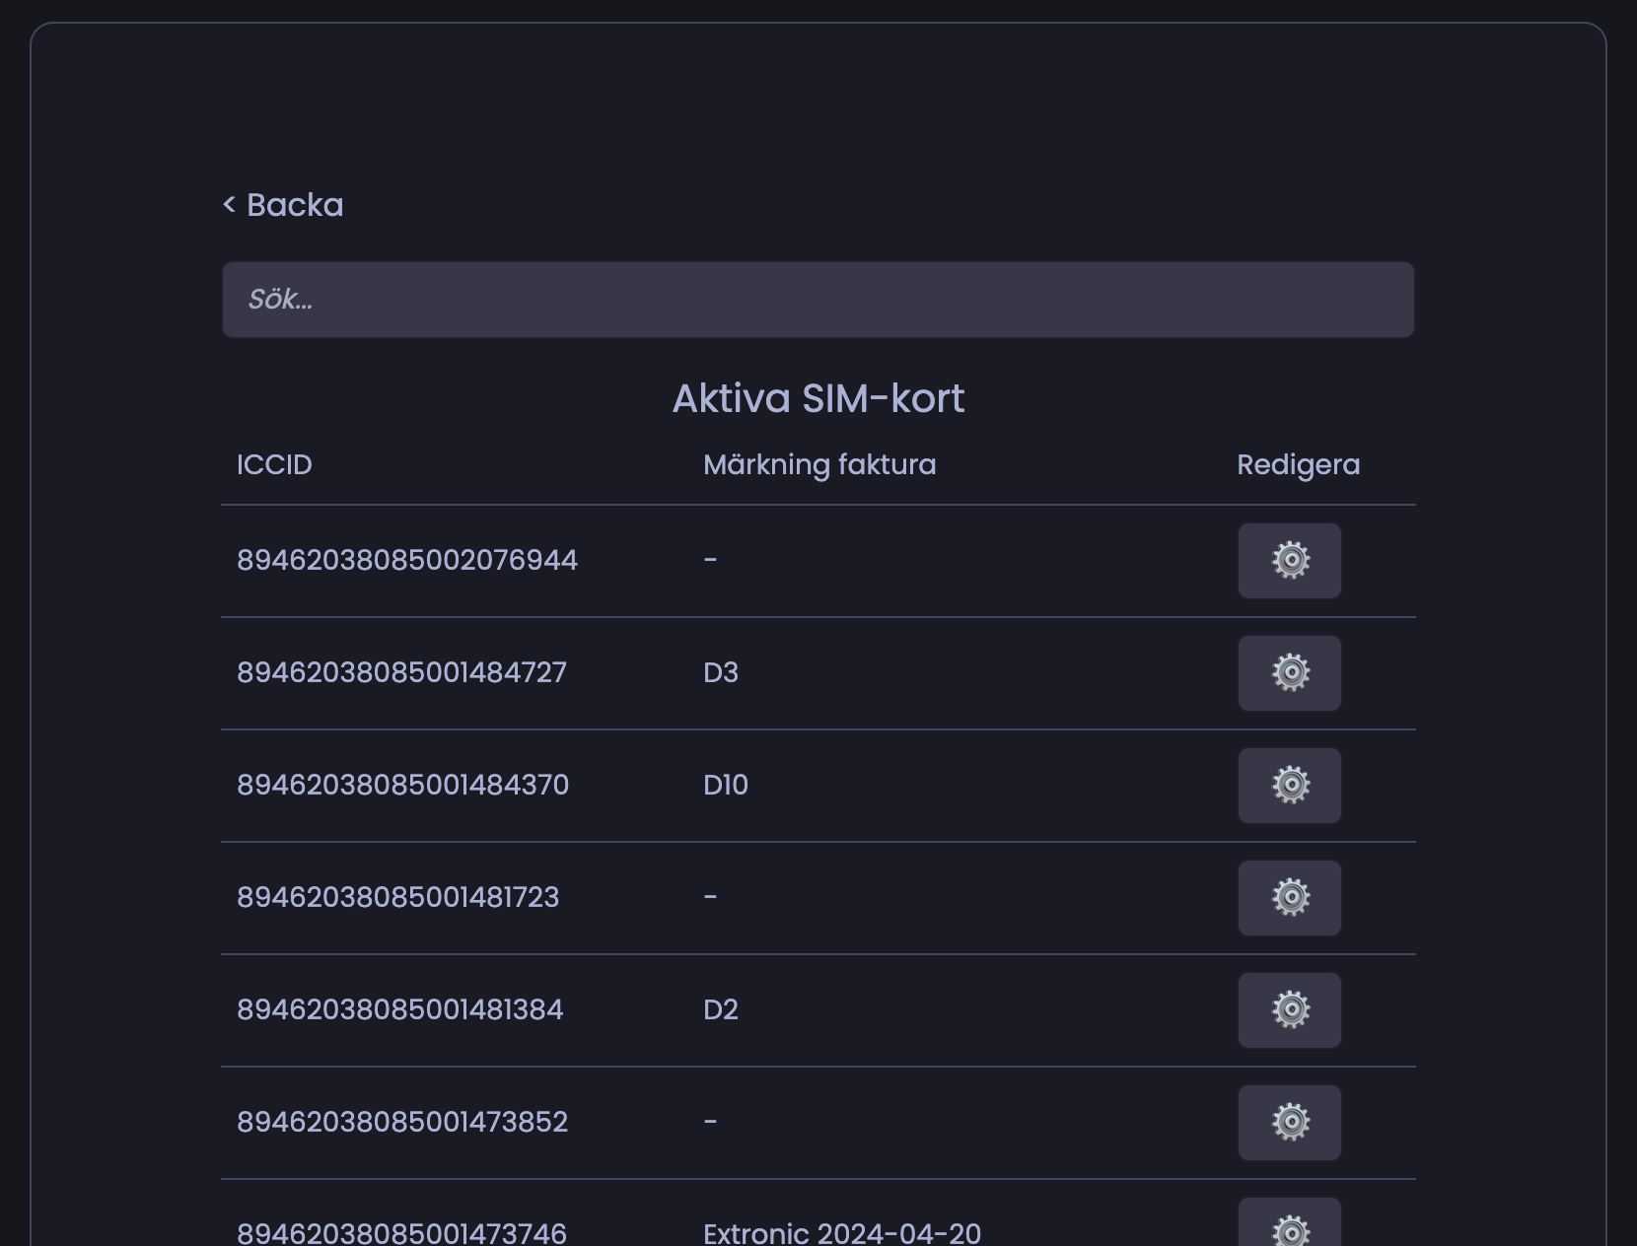This screenshot has height=1246, width=1637.
Task: Click the Redigera column header
Action: pos(1298,465)
